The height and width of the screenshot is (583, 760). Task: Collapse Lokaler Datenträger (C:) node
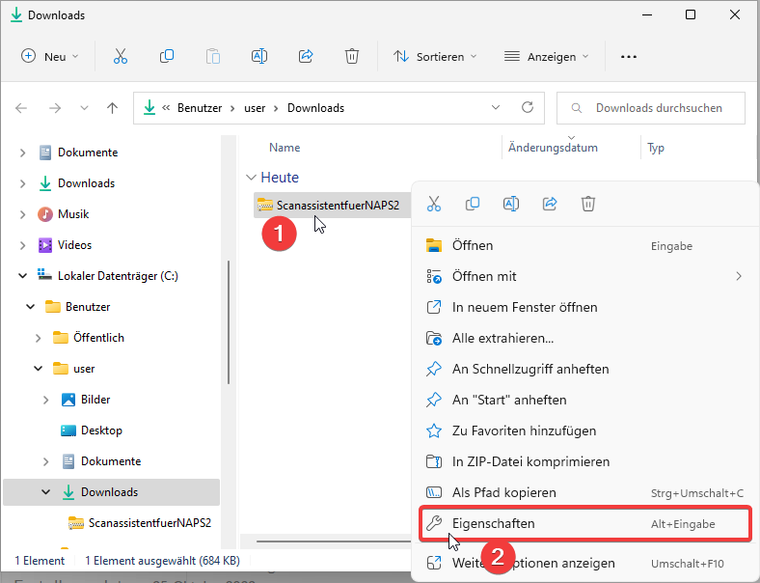[x=22, y=276]
